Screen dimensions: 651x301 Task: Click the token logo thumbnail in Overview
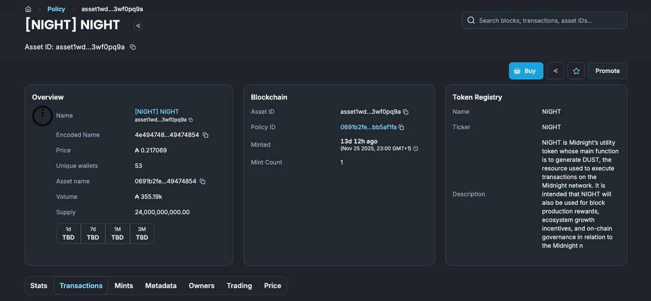click(42, 115)
